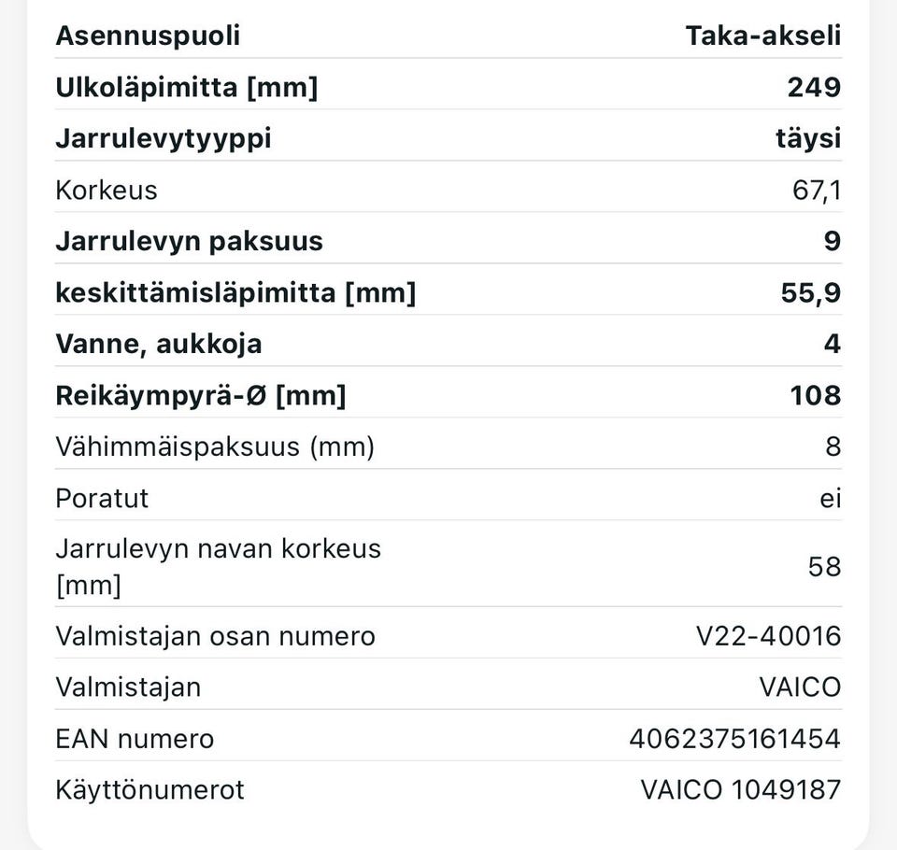Select the keskittämisläpimitta value 55,9
This screenshot has width=897, height=850.
click(x=810, y=292)
